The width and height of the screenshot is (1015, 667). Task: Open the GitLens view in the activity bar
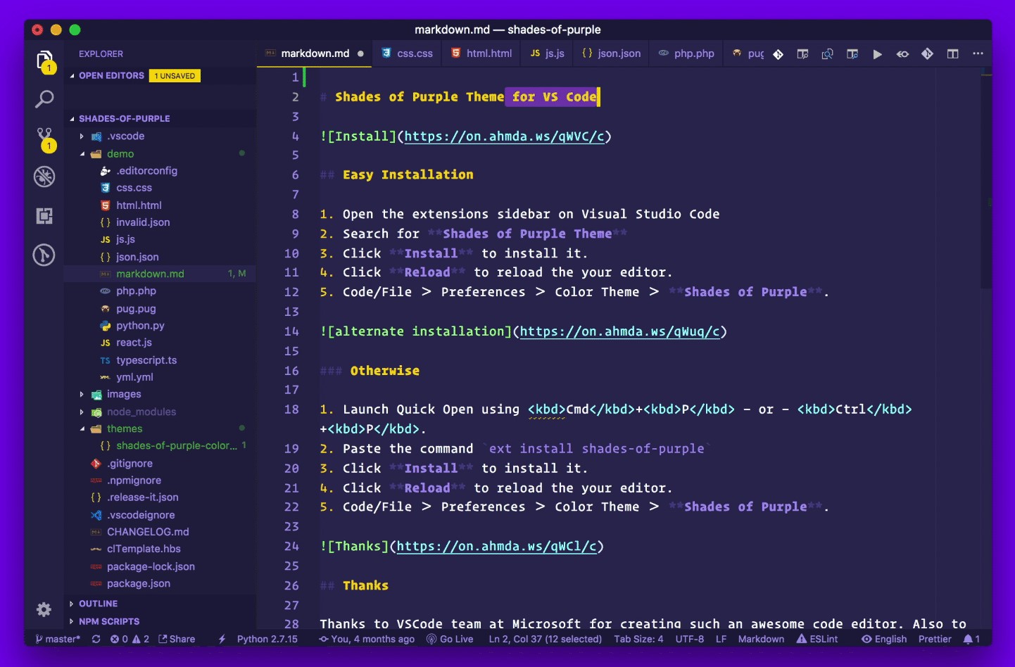[x=44, y=255]
